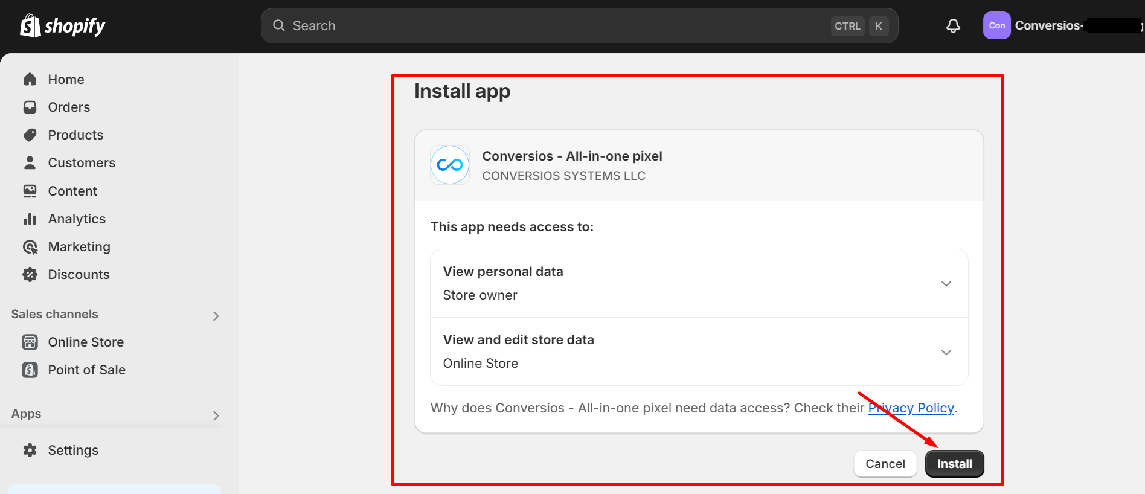Click CONVERSIOS SYSTEMS LLC developer name
Viewport: 1145px width, 494px height.
(x=563, y=176)
